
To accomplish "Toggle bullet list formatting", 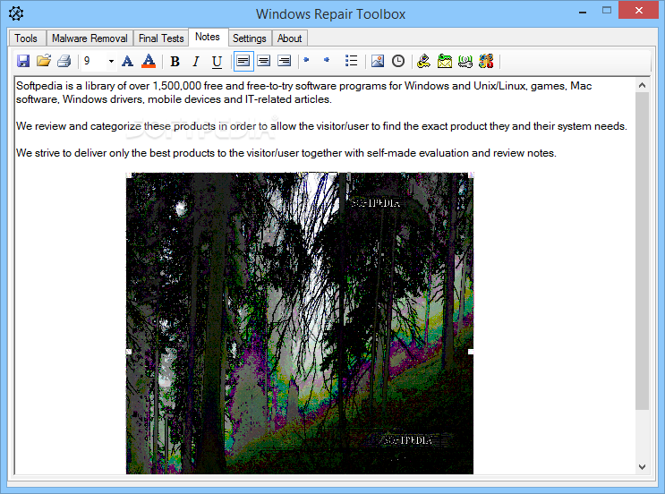I will click(351, 61).
